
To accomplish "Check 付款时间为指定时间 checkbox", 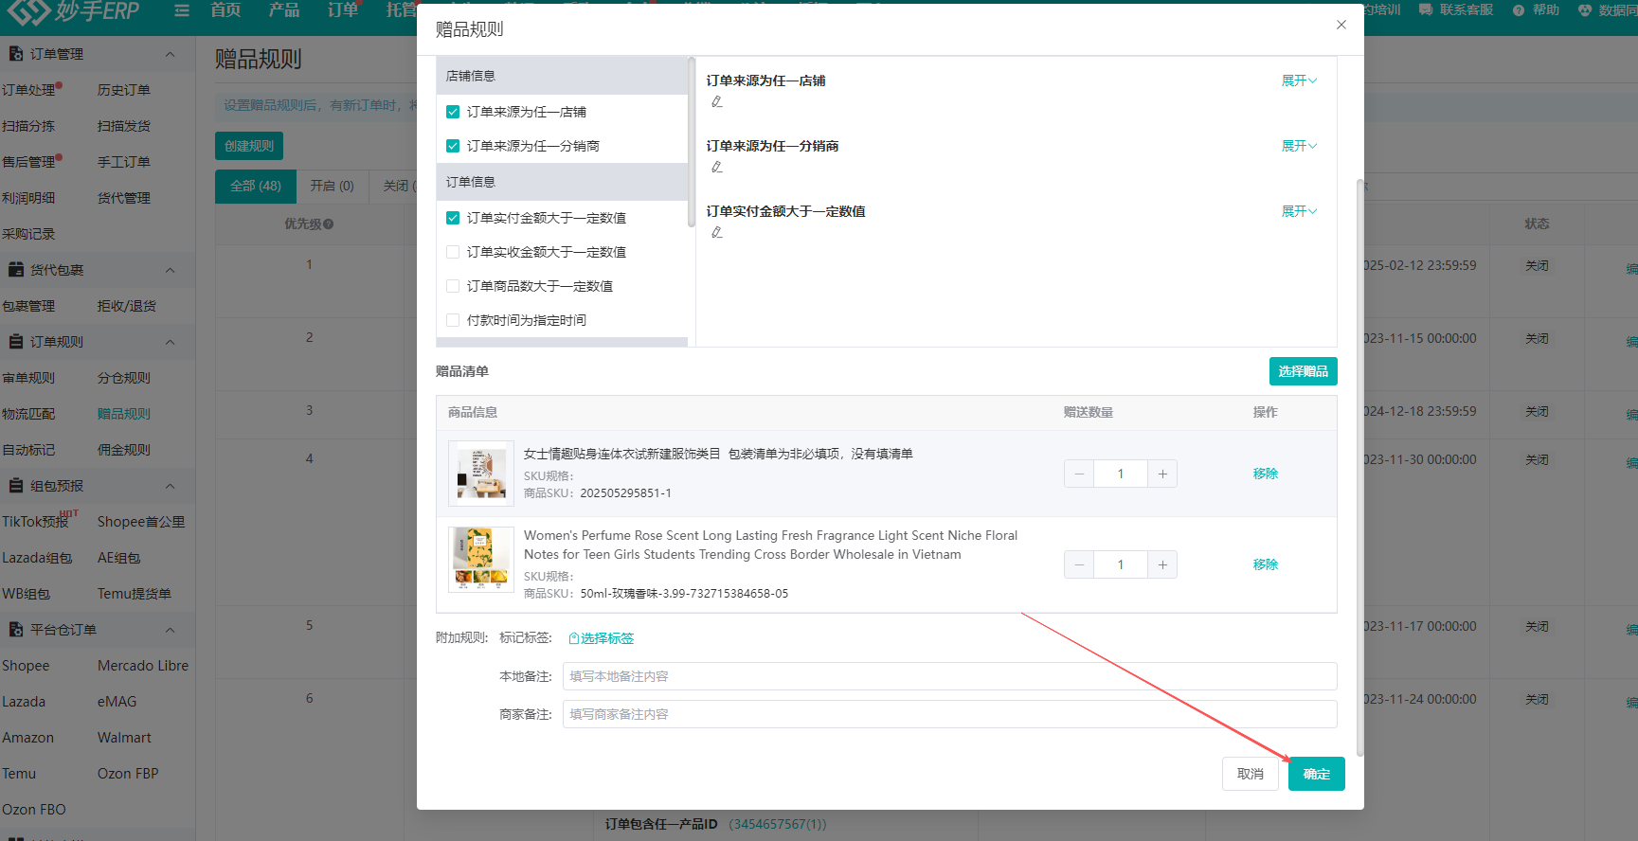I will 453,320.
